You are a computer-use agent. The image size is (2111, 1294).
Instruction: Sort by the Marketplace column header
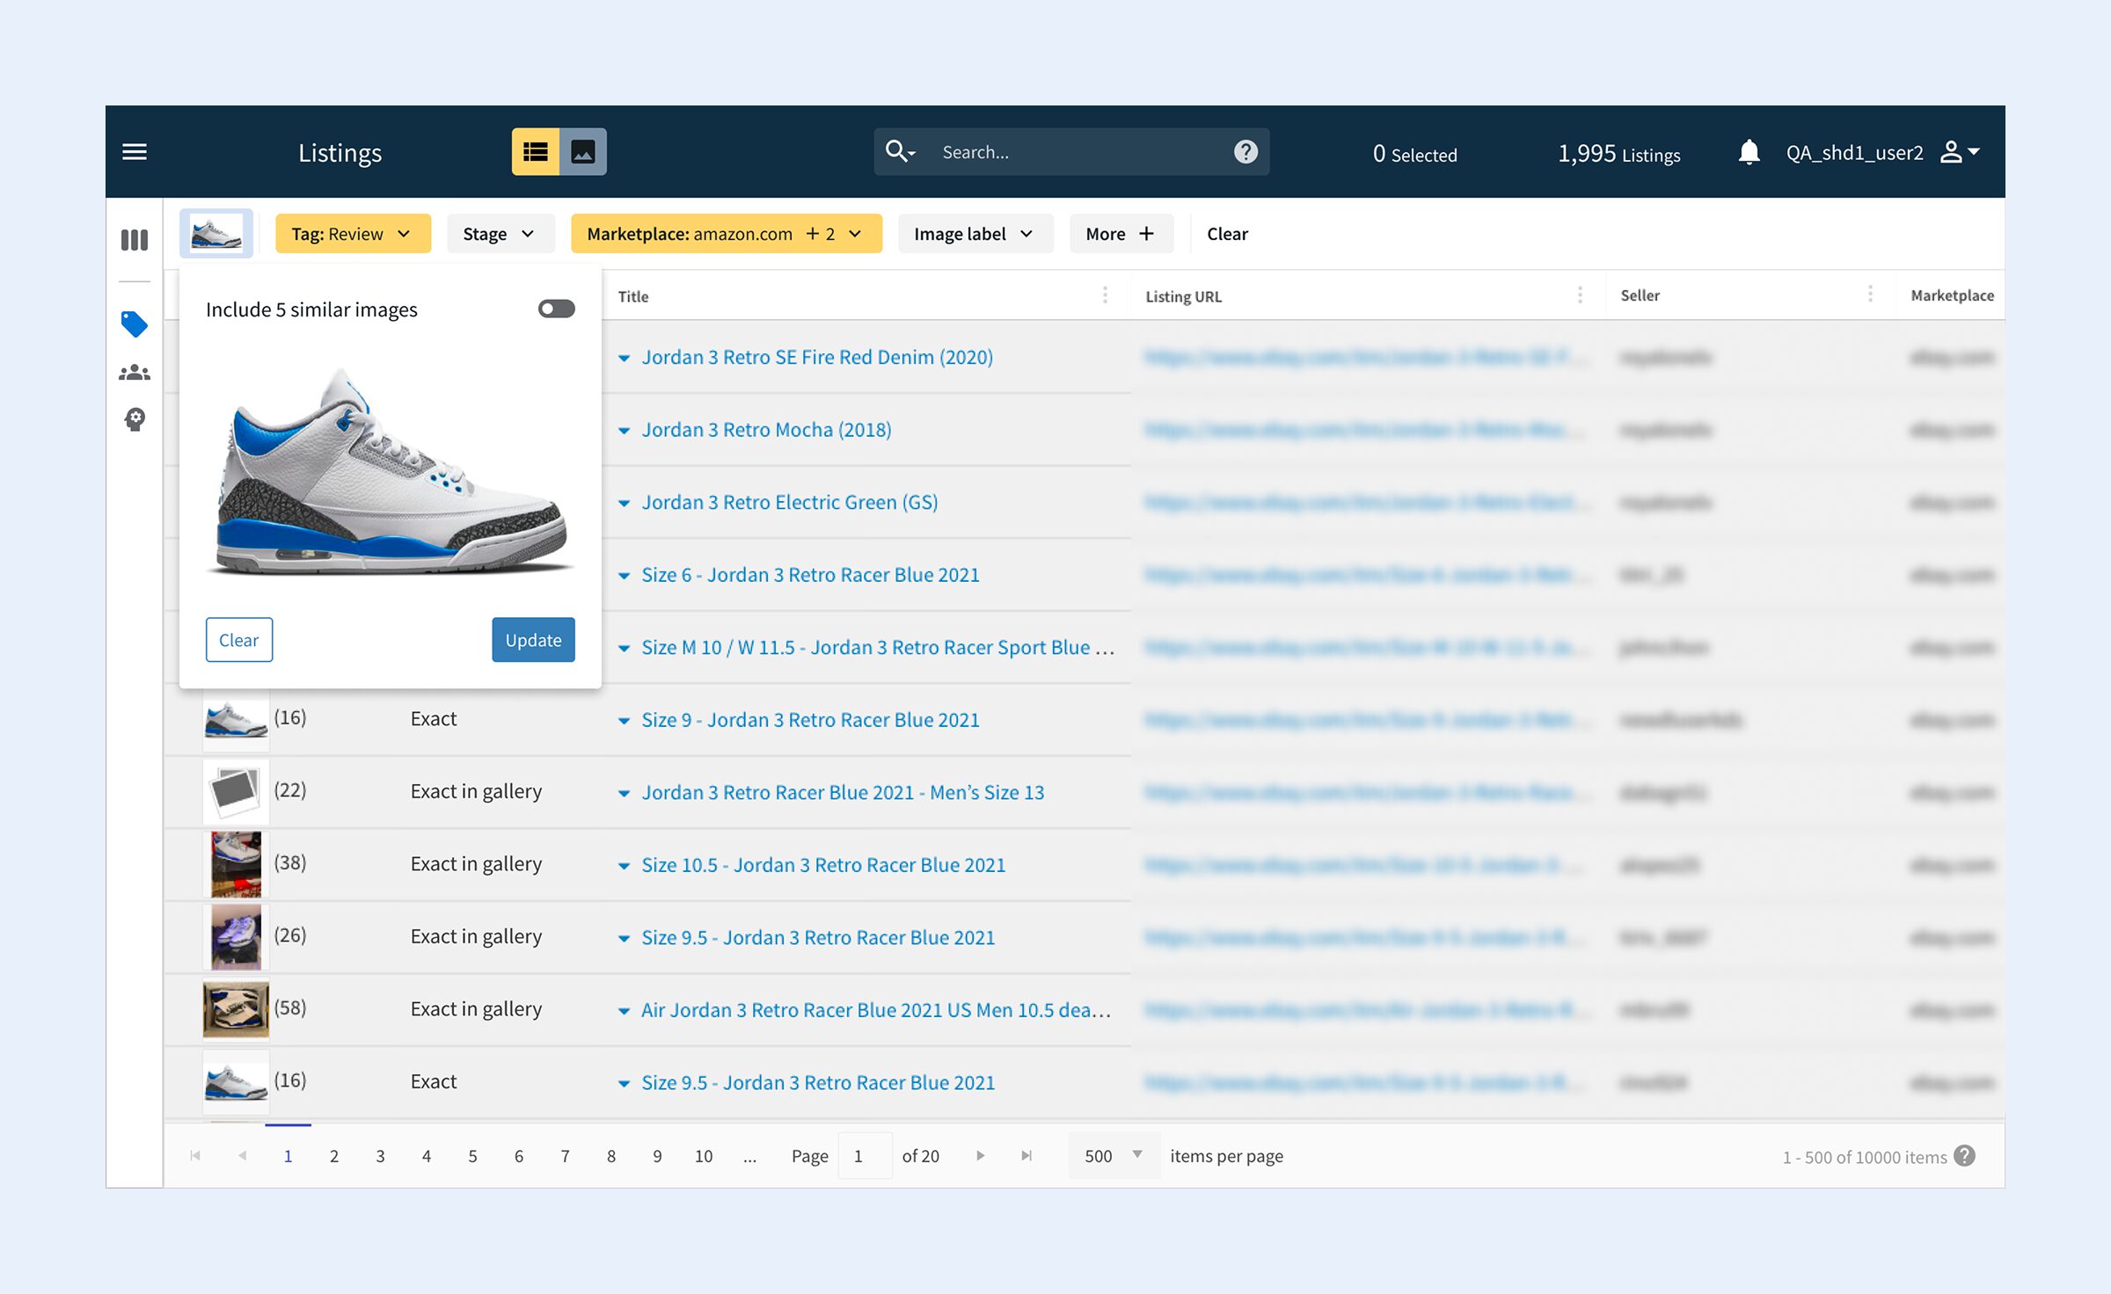tap(1953, 295)
